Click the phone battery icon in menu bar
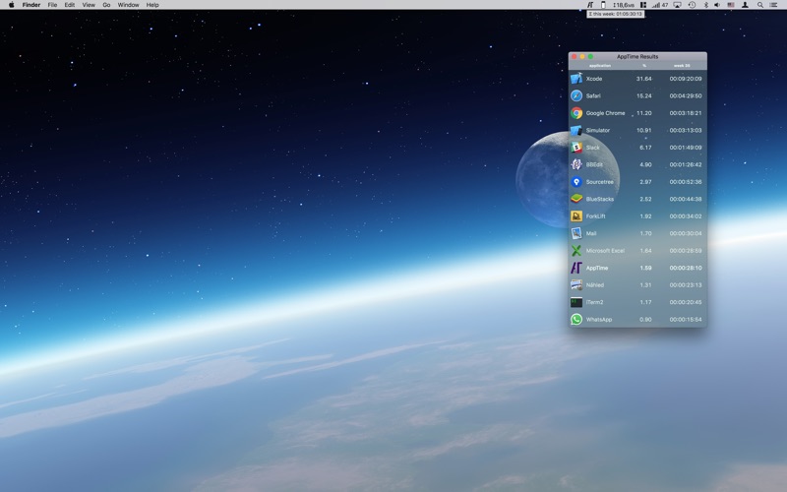The height and width of the screenshot is (492, 787). (603, 5)
